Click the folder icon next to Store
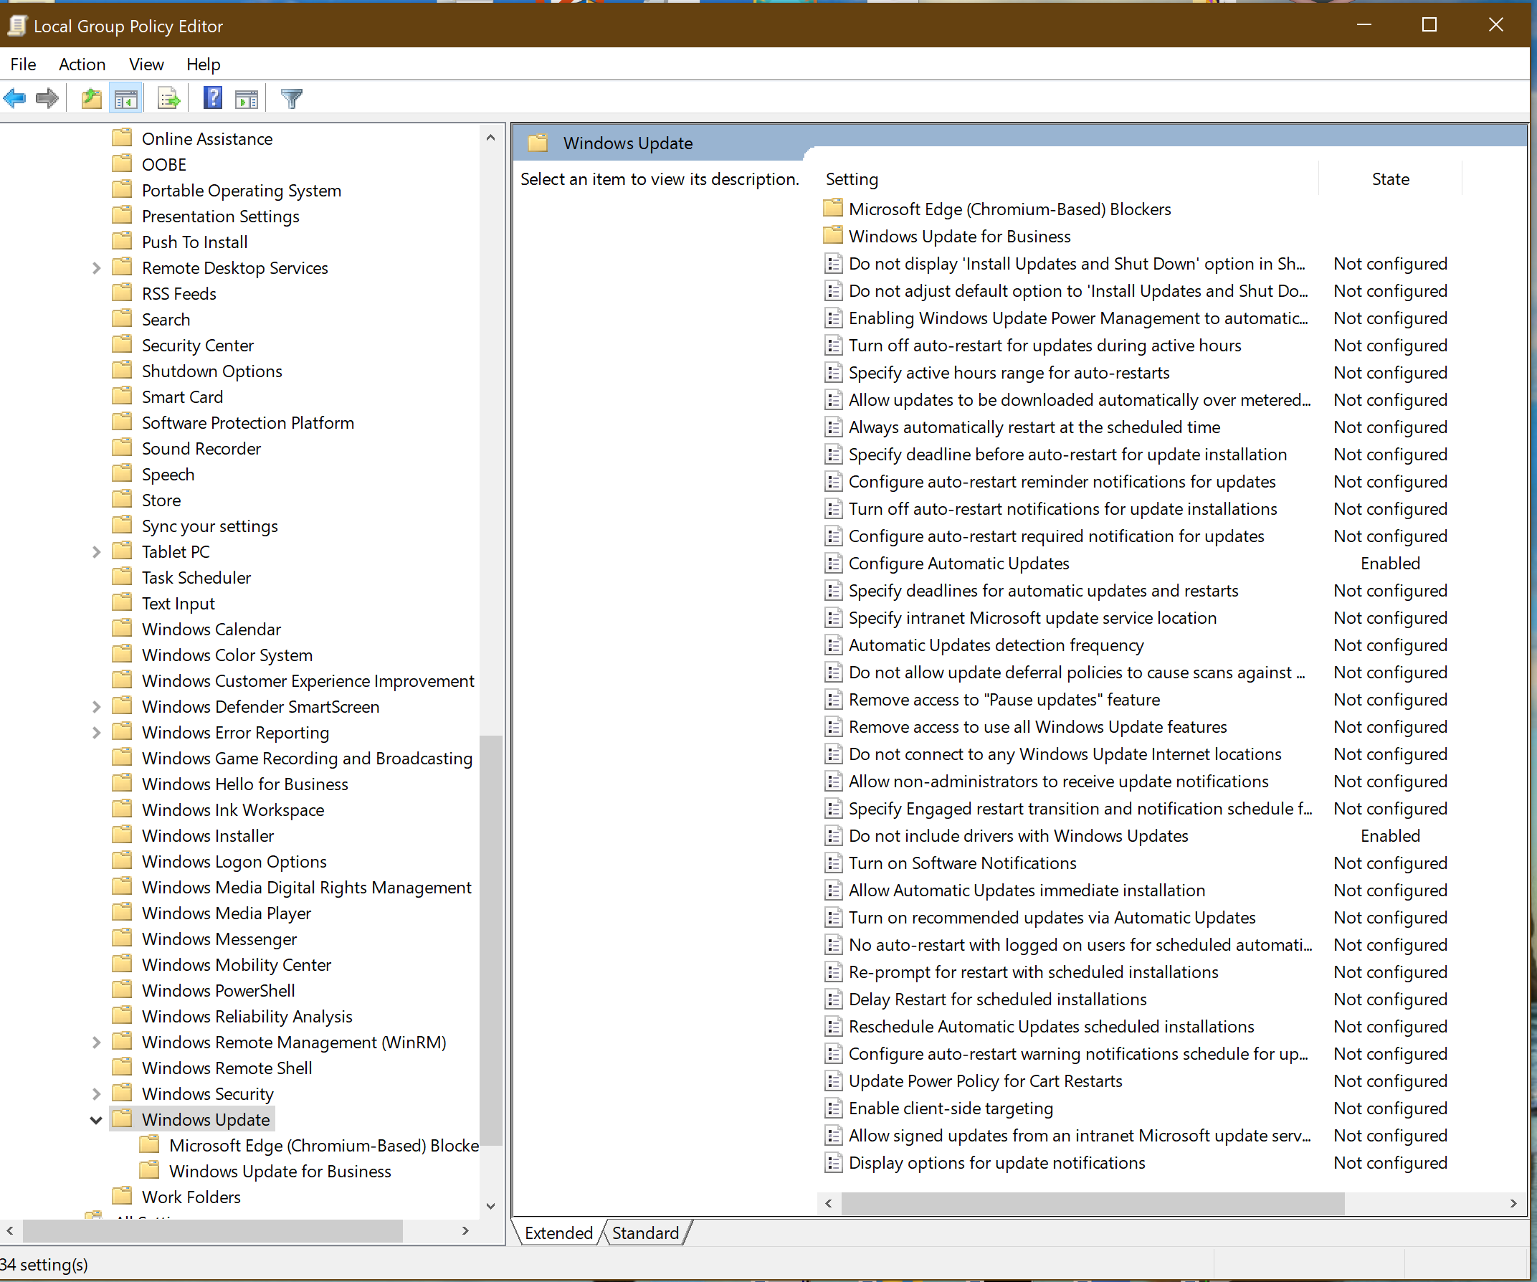This screenshot has width=1537, height=1282. [122, 500]
